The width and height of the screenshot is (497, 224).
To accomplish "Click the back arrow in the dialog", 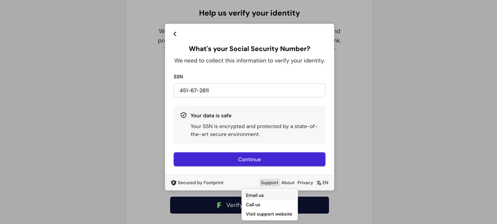I will pyautogui.click(x=175, y=34).
